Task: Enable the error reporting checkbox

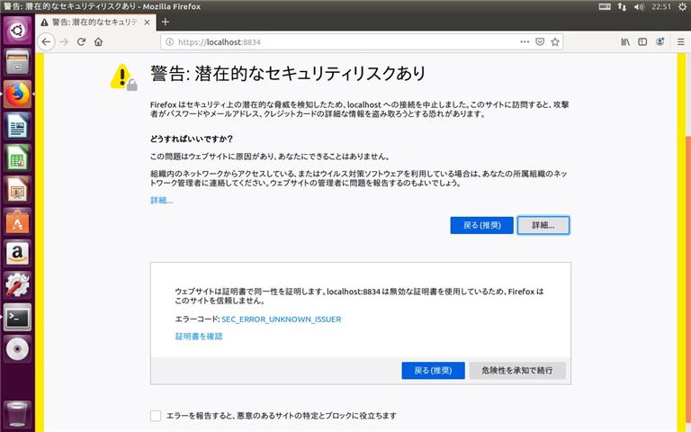Action: click(x=156, y=416)
